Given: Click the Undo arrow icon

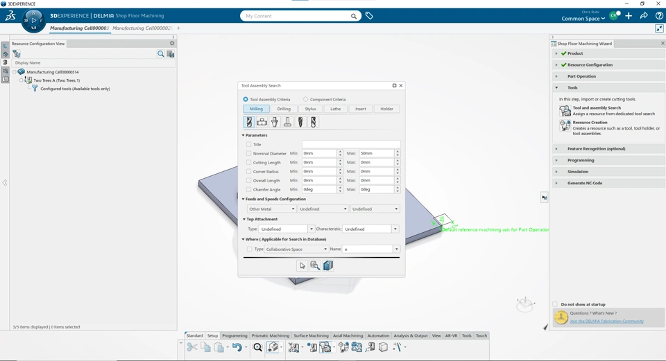Looking at the screenshot, I should (237, 347).
